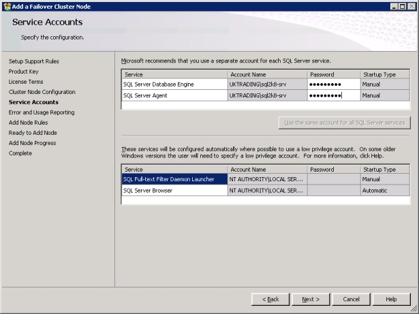
Task: Click SQL Server Agent account name cell
Action: coord(268,95)
